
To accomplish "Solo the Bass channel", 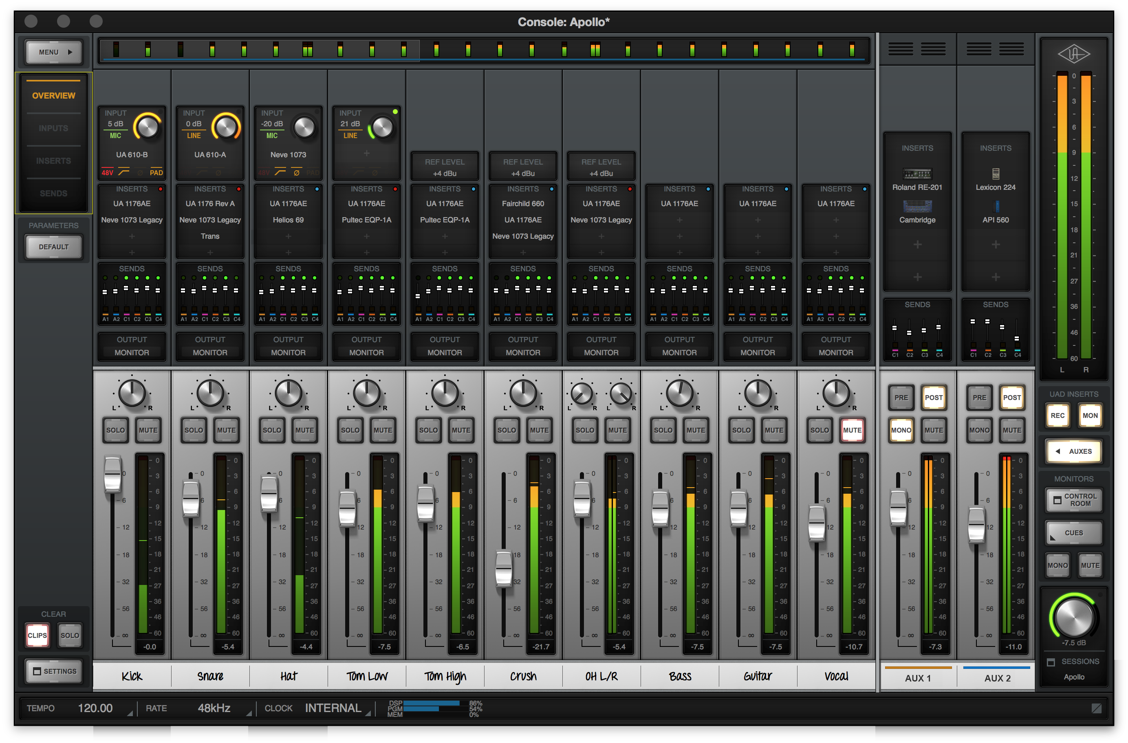I will (663, 430).
